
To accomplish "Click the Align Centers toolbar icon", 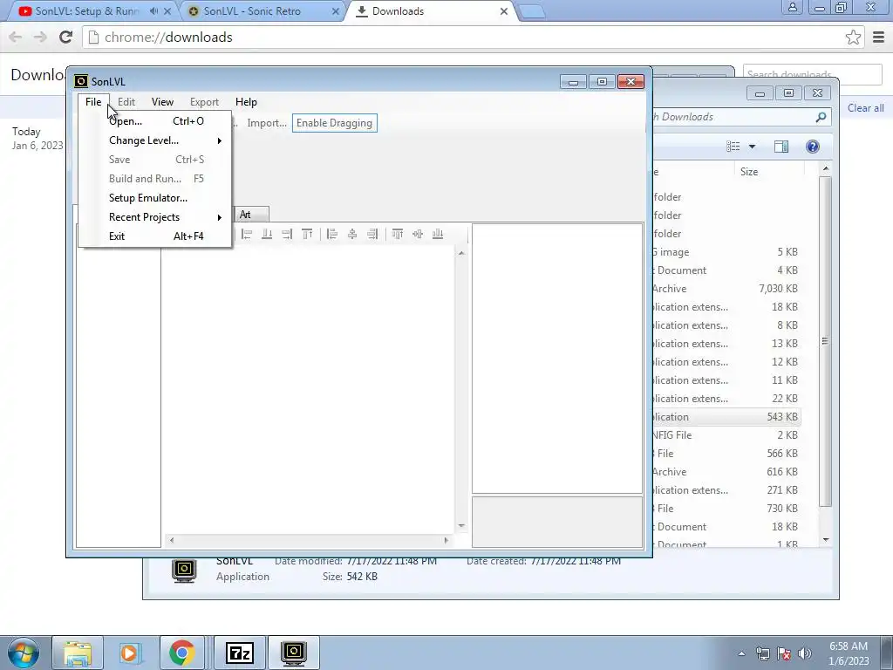I will (352, 234).
